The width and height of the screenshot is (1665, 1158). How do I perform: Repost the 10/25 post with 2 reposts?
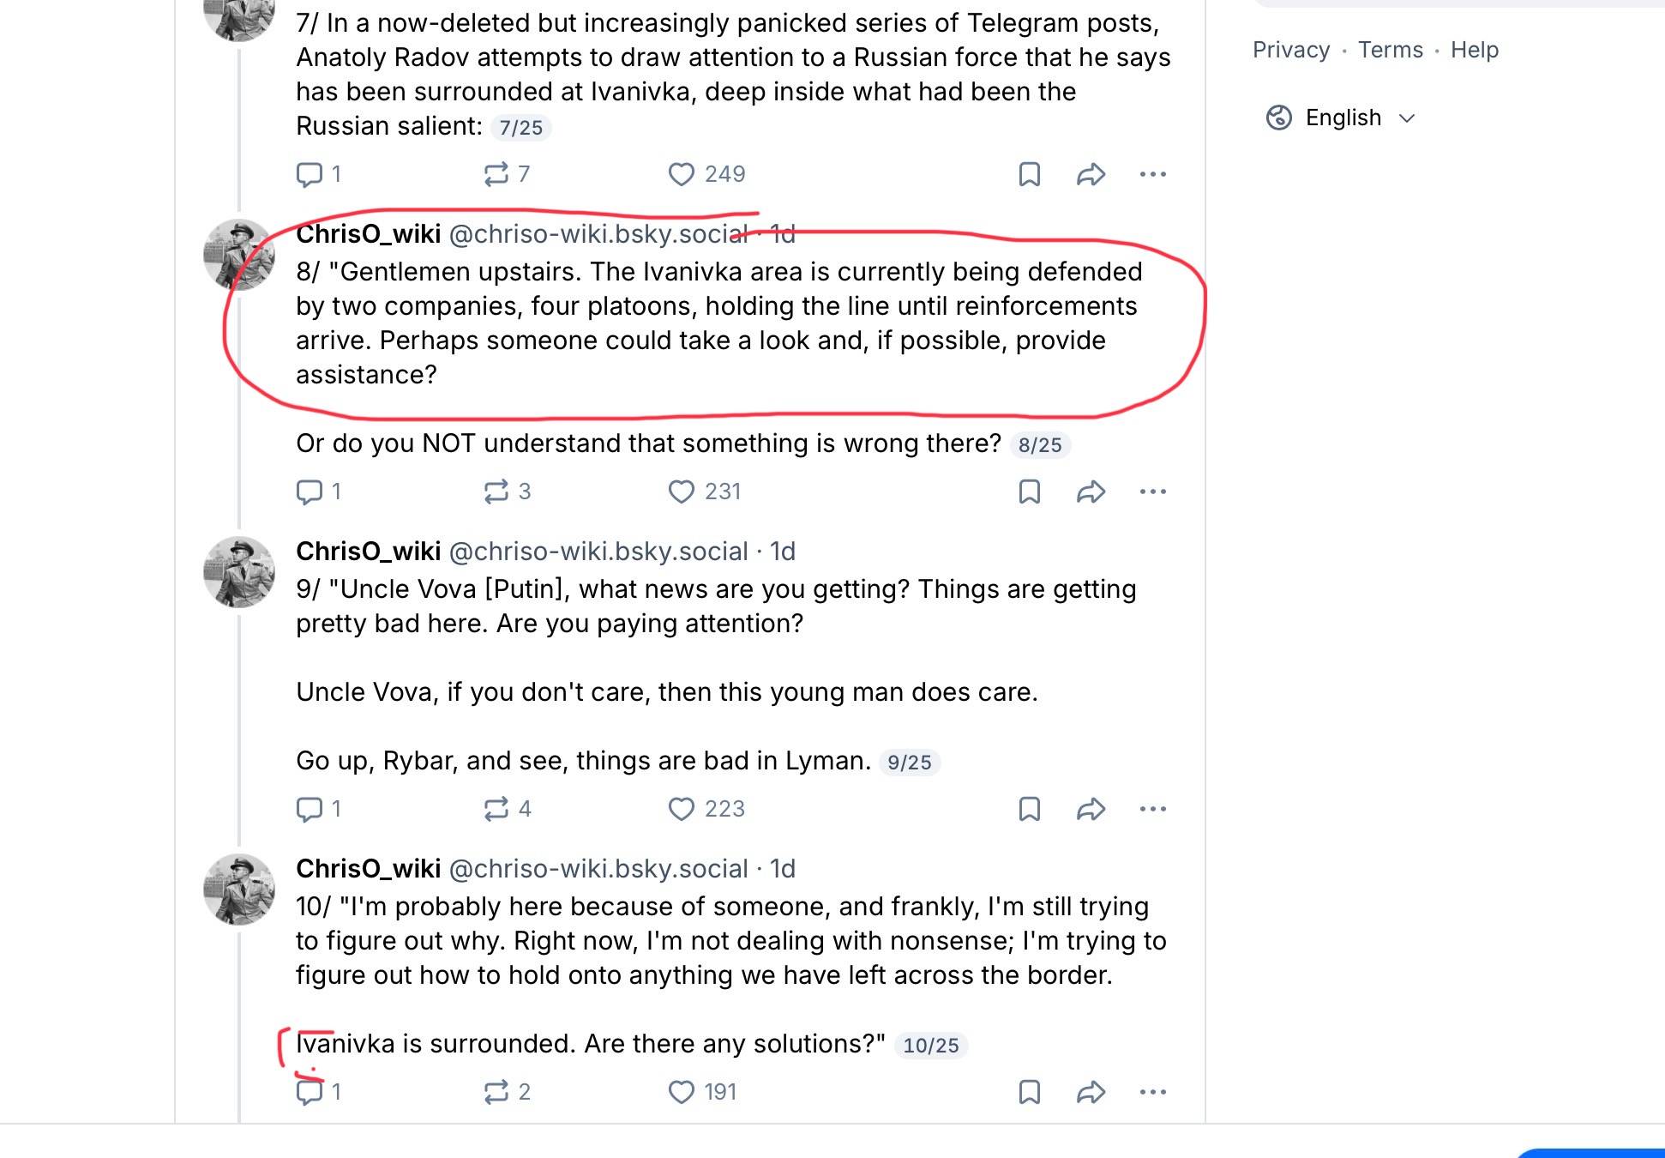pyautogui.click(x=507, y=1092)
